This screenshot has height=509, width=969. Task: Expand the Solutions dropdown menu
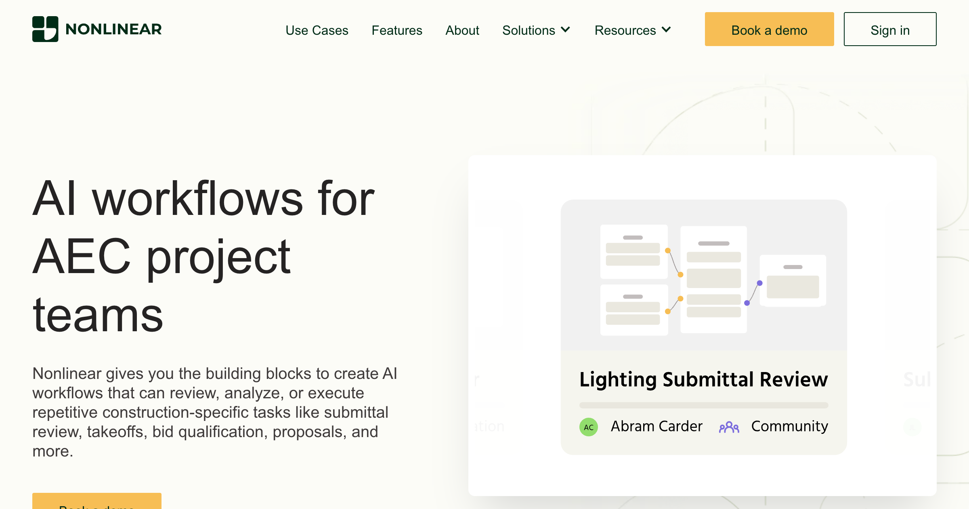[536, 30]
